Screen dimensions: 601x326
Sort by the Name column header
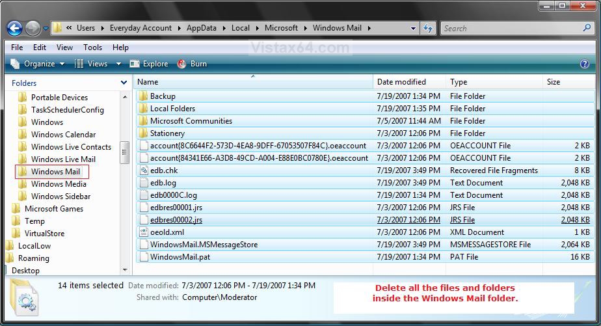coord(254,82)
